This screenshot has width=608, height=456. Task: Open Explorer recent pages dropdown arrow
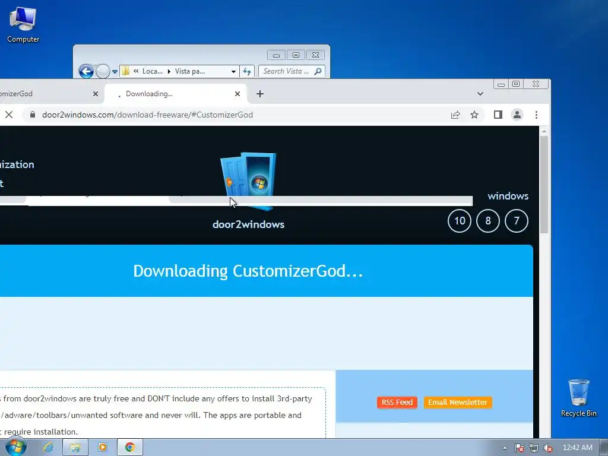(115, 71)
